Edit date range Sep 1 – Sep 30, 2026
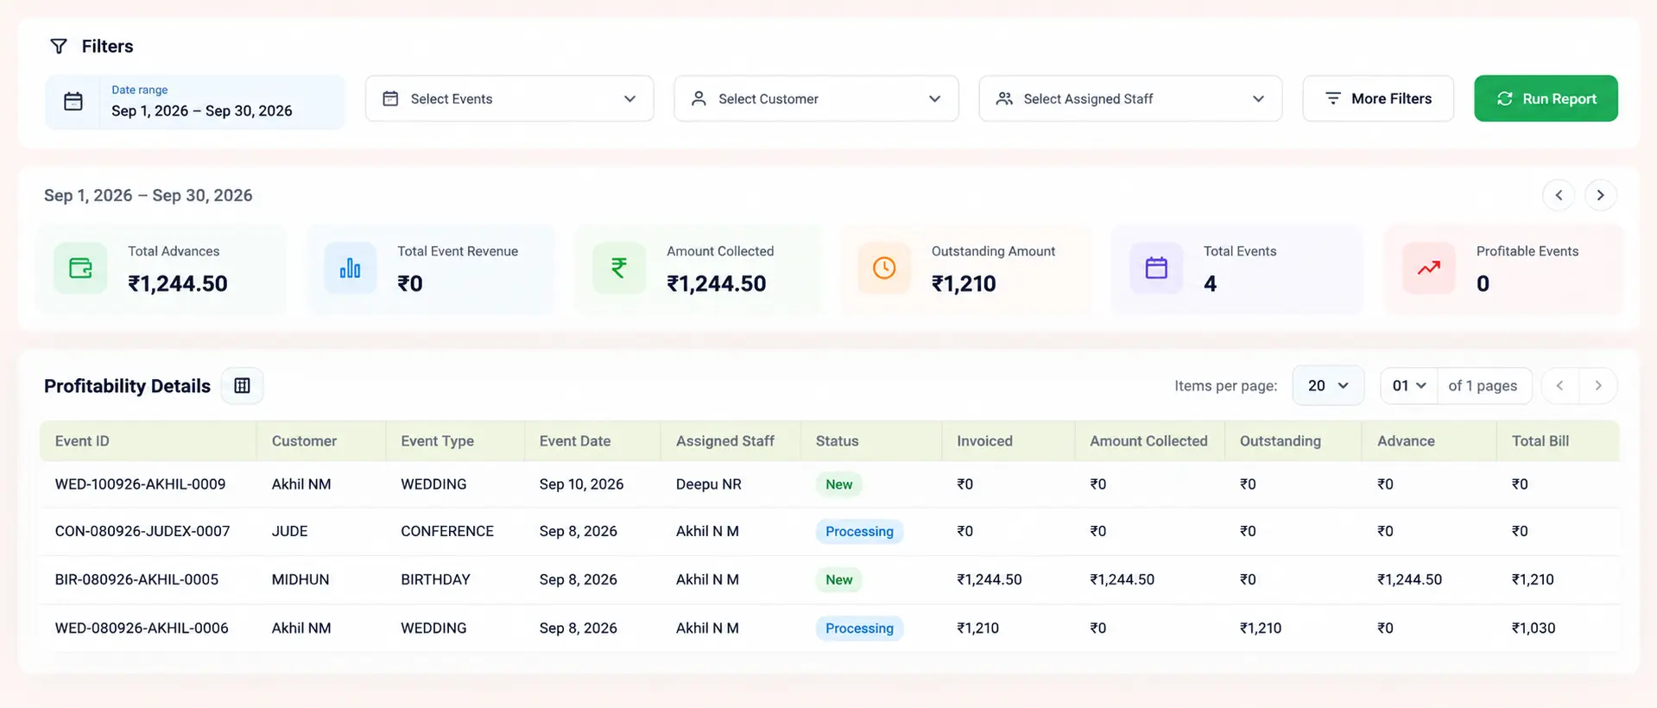Viewport: 1657px width, 708px height. (195, 102)
